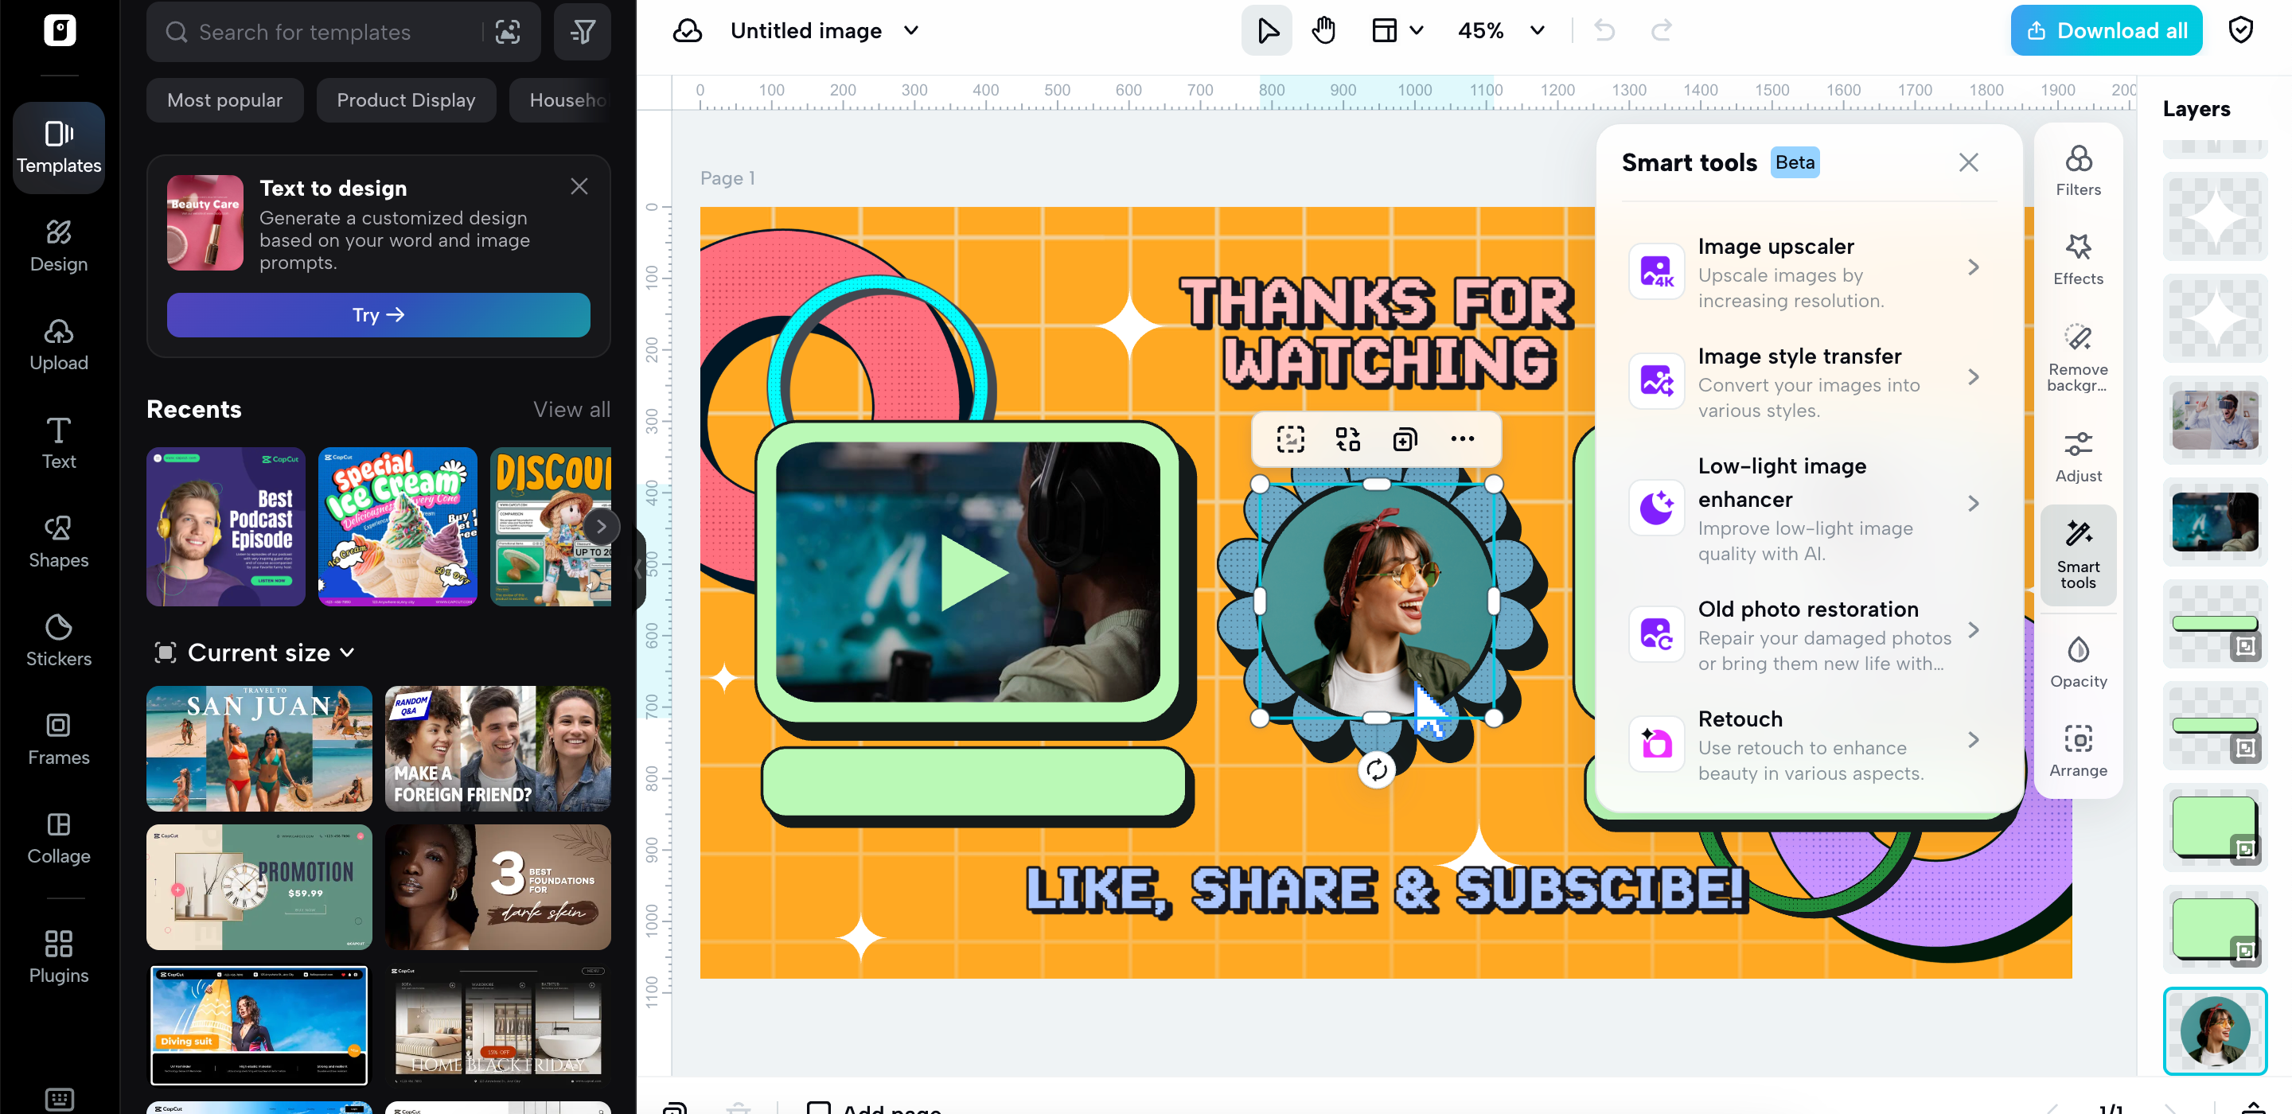Open the Stickers panel
Viewport: 2292px width, 1114px height.
[59, 640]
